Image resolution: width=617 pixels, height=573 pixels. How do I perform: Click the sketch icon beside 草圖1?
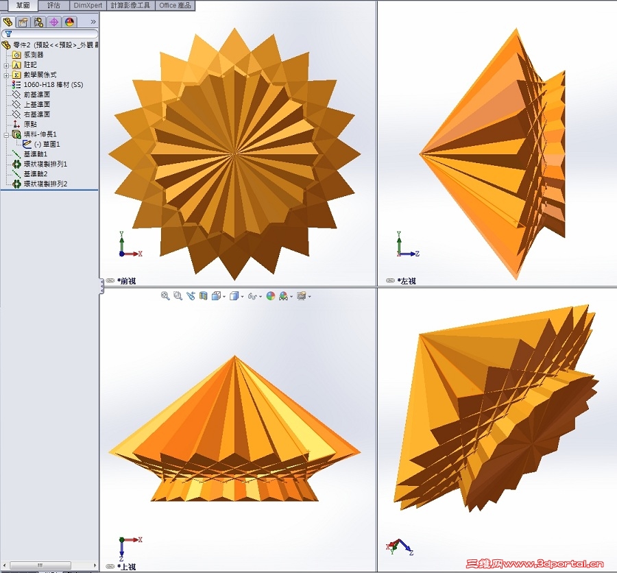click(27, 144)
